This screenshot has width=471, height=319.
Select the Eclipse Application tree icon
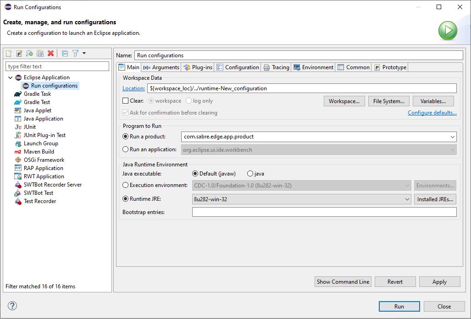pyautogui.click(x=18, y=77)
